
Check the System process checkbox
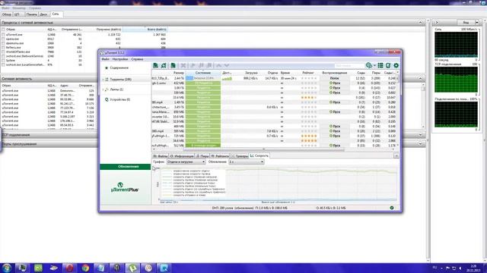point(3,61)
